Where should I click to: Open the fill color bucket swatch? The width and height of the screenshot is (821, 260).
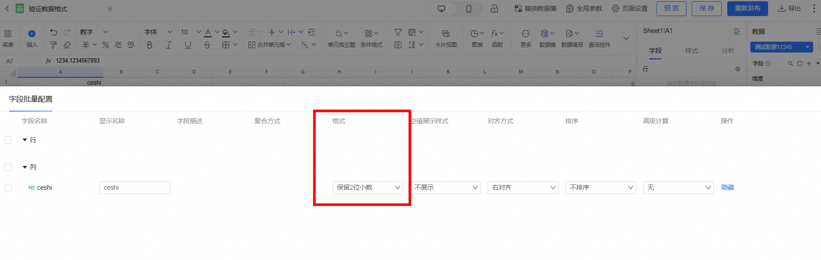pyautogui.click(x=226, y=33)
